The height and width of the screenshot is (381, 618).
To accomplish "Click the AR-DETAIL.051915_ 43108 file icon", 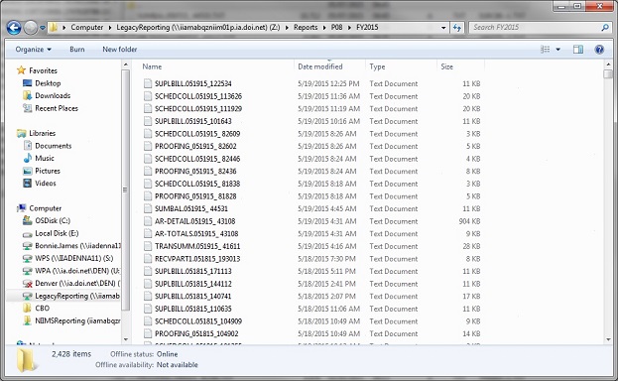I will [148, 221].
